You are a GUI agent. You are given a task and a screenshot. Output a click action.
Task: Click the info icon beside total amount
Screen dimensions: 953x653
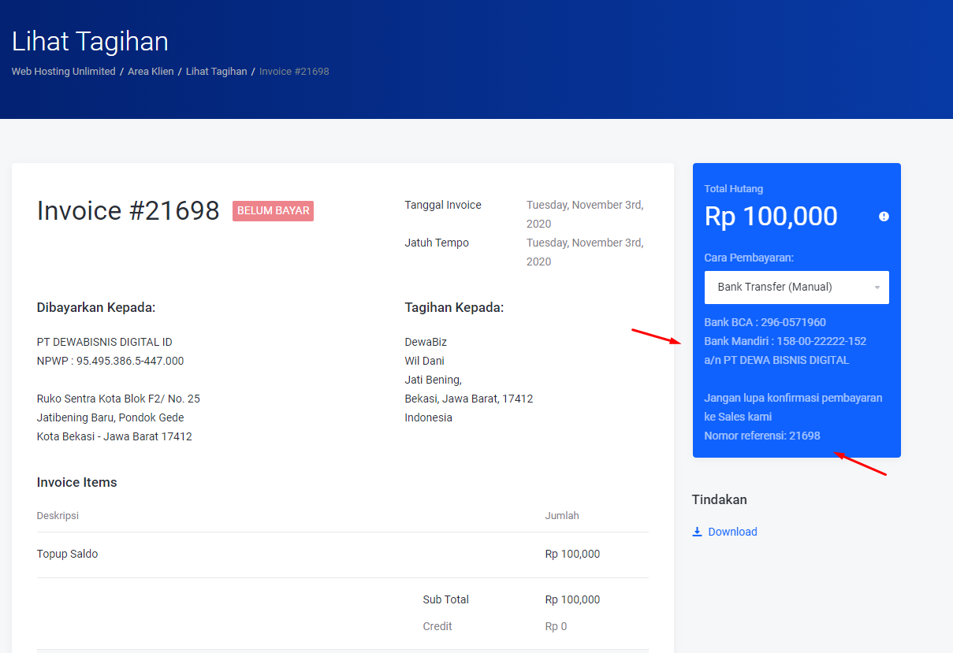(884, 217)
